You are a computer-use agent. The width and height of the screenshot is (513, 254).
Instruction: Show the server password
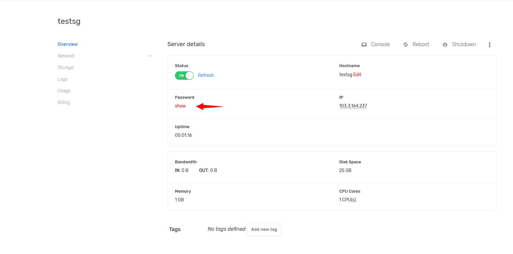point(180,106)
